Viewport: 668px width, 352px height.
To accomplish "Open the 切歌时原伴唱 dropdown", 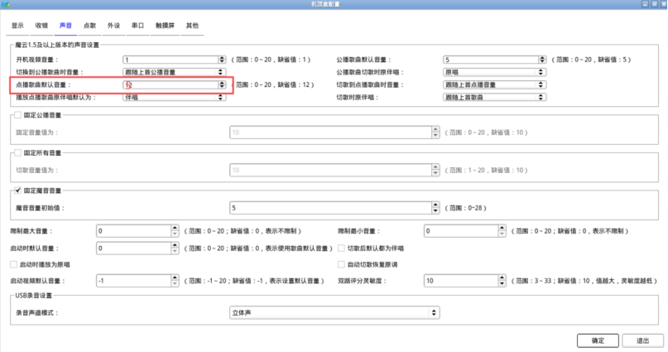I will [x=494, y=97].
